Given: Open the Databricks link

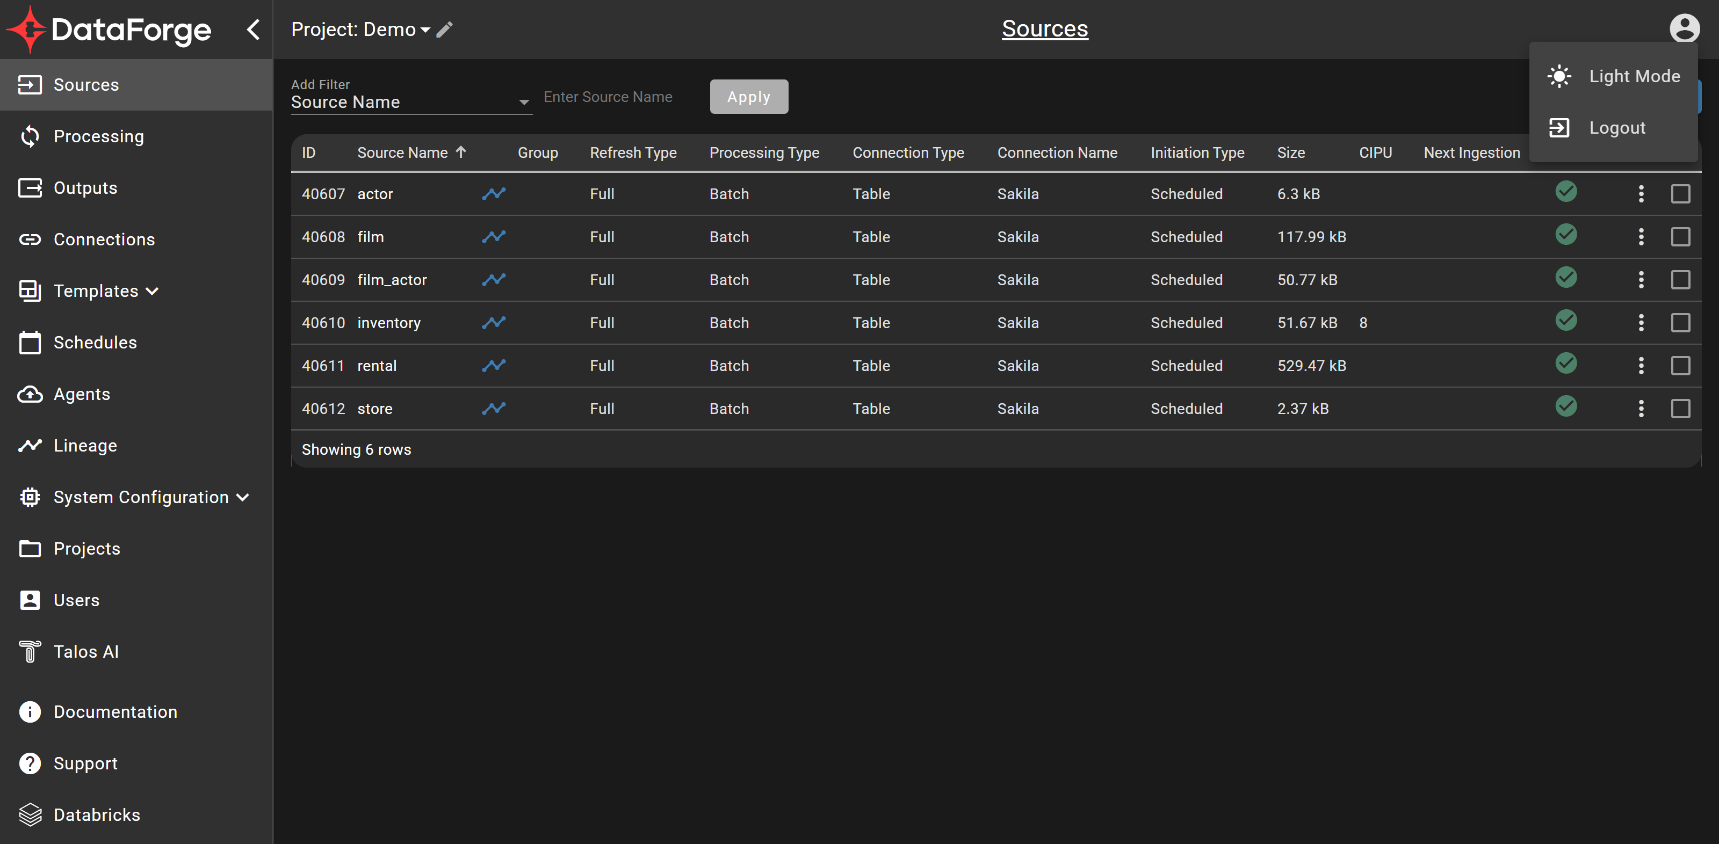Looking at the screenshot, I should [136, 814].
